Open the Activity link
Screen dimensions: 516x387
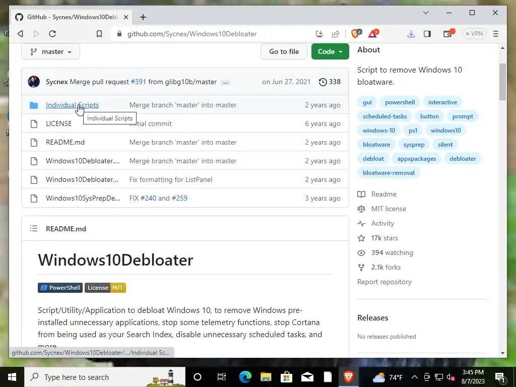pos(376,223)
